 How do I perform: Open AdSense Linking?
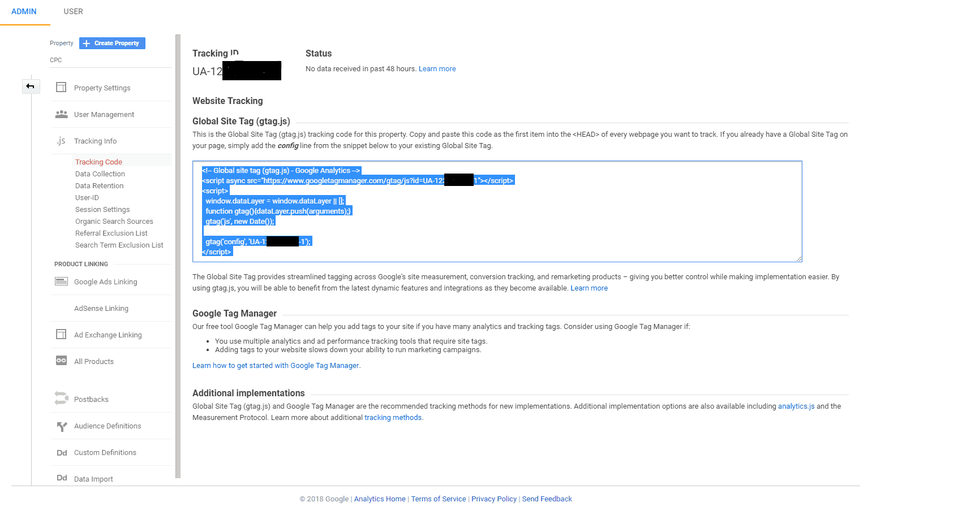coord(101,309)
